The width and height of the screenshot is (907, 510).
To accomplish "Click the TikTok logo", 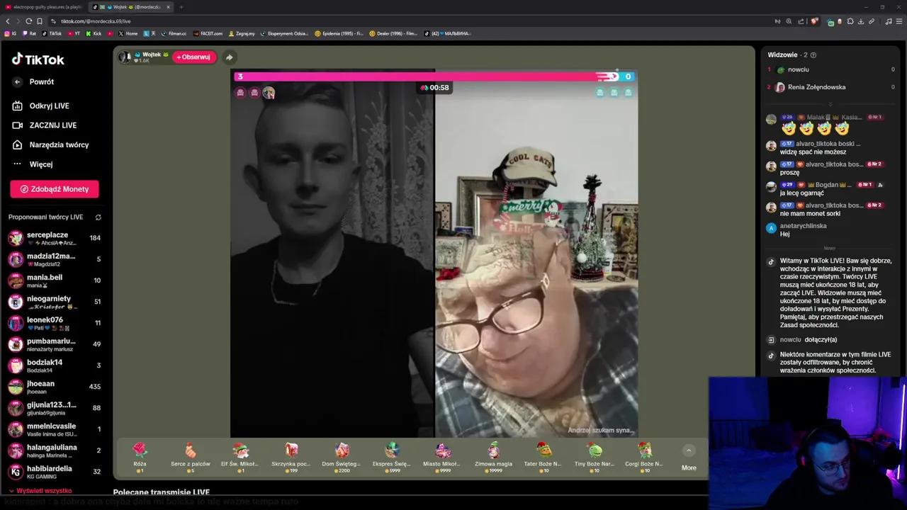I will click(38, 59).
